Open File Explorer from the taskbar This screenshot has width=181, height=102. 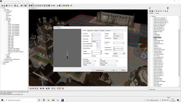49,100
